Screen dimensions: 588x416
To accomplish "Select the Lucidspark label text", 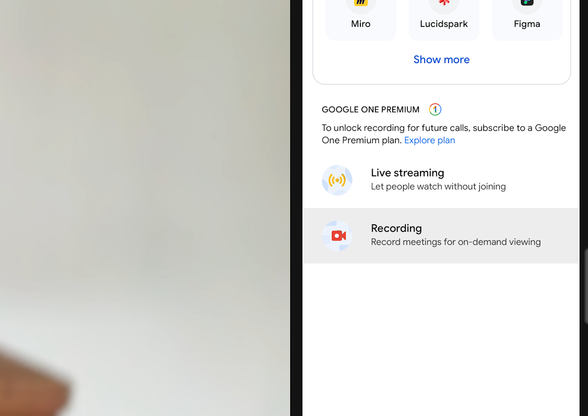I will tap(444, 24).
